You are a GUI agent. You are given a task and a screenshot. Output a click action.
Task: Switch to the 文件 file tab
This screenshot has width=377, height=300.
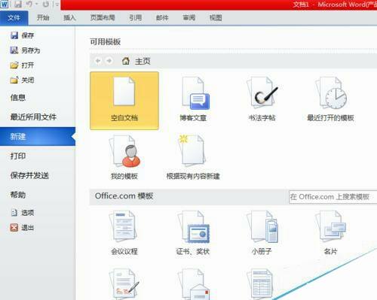click(14, 18)
